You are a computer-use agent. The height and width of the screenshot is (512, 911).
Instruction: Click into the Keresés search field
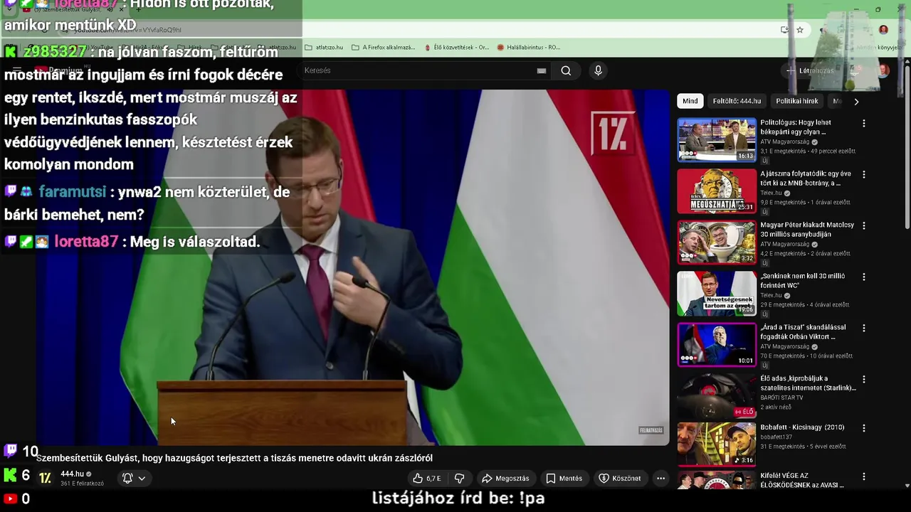423,70
